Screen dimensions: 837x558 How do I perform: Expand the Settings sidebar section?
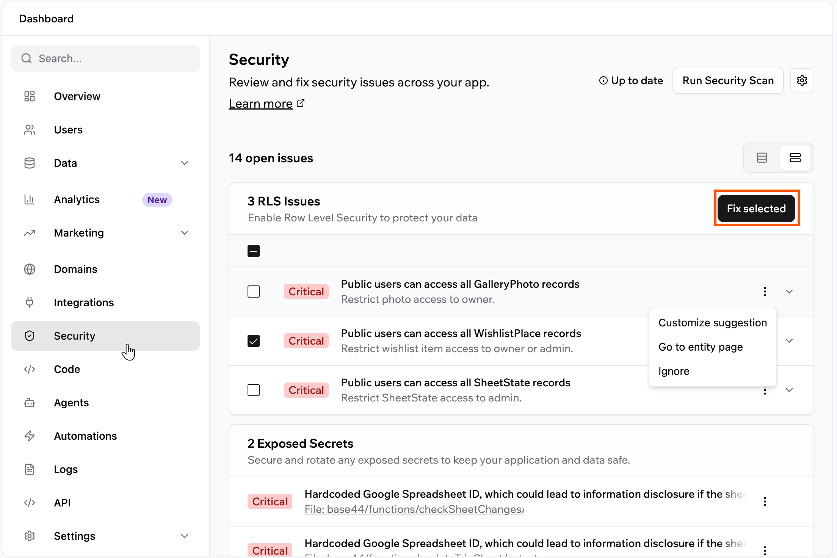pyautogui.click(x=185, y=536)
